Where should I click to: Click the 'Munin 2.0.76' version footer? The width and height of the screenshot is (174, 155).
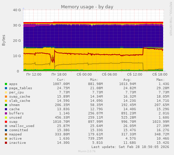click(87, 151)
